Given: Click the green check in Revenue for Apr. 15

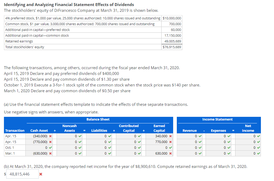Looking at the screenshot, I should (200, 136).
